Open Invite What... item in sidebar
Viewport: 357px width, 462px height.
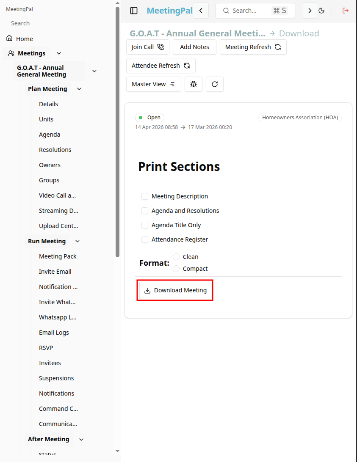57,302
